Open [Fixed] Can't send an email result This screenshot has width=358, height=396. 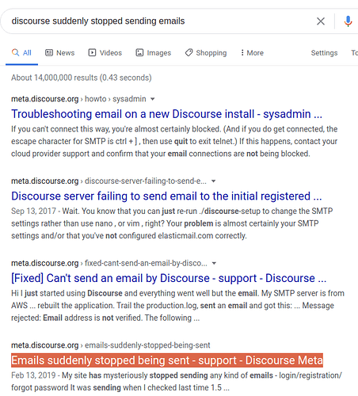pyautogui.click(x=169, y=278)
